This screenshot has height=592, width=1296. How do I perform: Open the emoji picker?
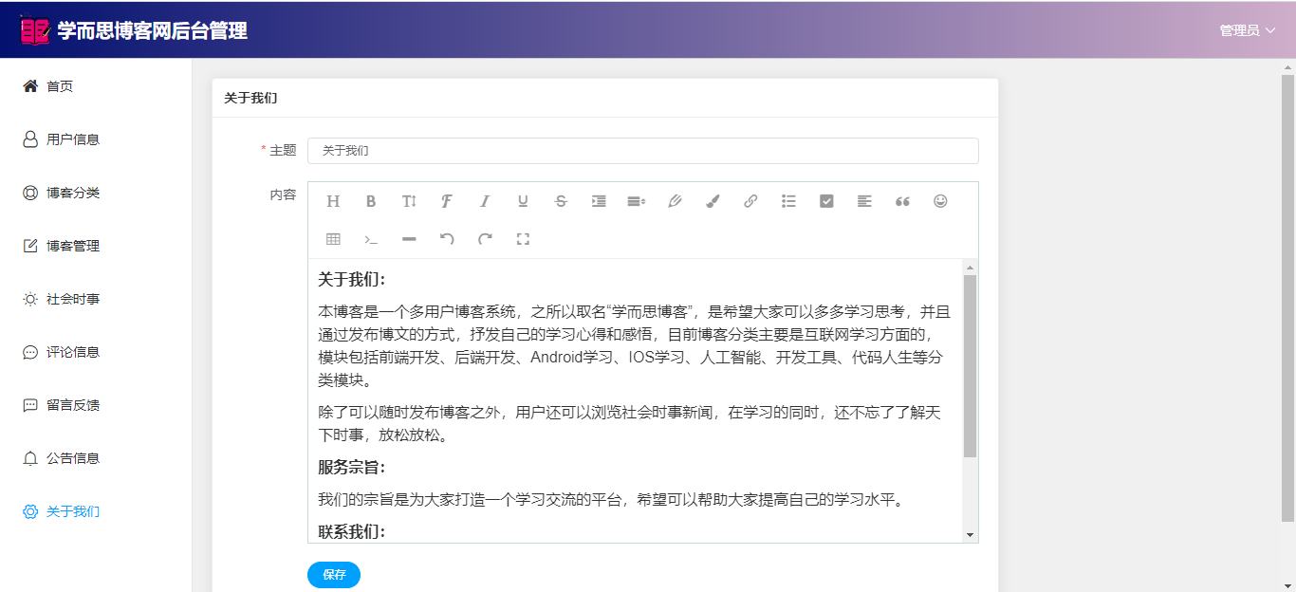[940, 201]
